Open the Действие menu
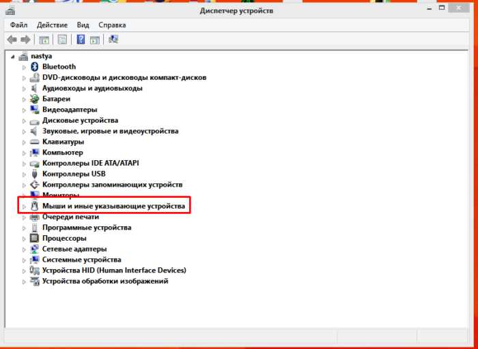The width and height of the screenshot is (478, 349). pos(52,25)
